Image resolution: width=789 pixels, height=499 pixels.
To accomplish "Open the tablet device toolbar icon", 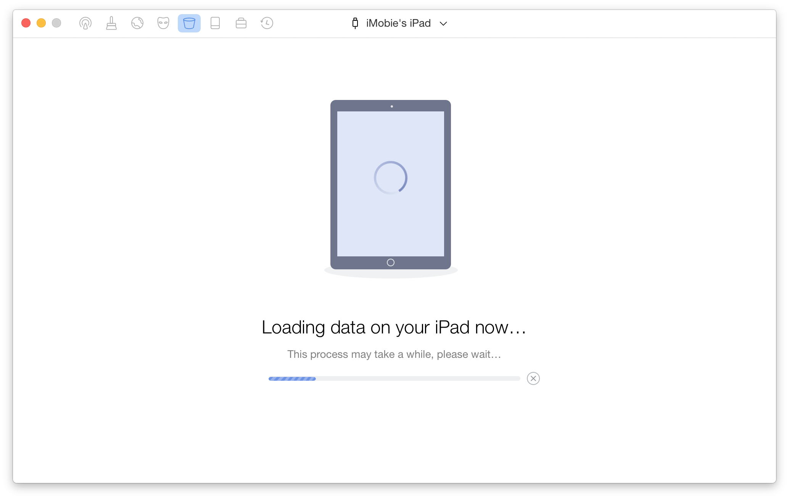I will pyautogui.click(x=215, y=23).
